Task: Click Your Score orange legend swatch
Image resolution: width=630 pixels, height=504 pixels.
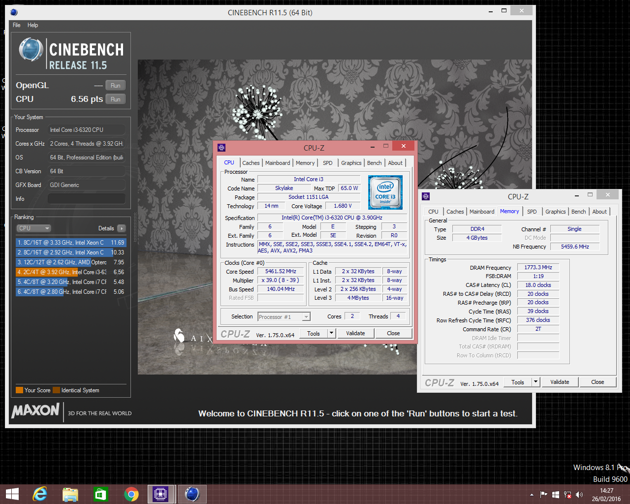Action: (19, 390)
